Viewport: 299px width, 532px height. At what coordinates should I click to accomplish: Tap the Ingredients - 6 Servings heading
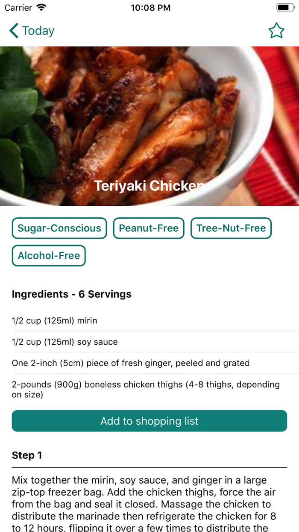pos(71,294)
